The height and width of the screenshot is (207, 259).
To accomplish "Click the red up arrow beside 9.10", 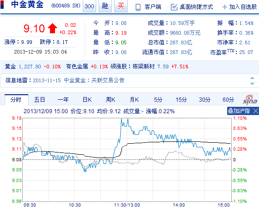I will 53,28.
